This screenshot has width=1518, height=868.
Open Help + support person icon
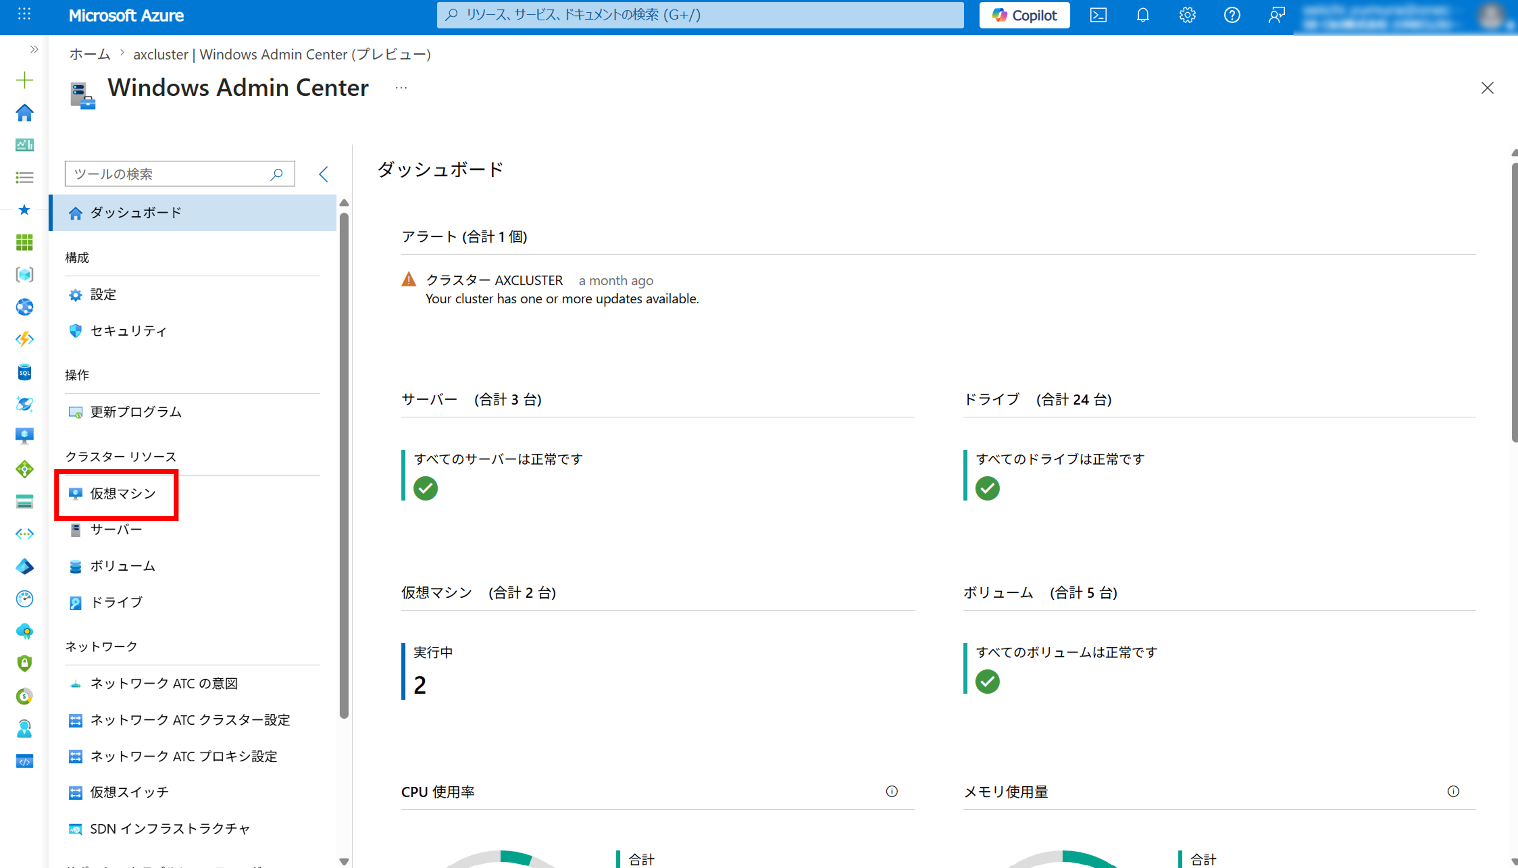[25, 728]
